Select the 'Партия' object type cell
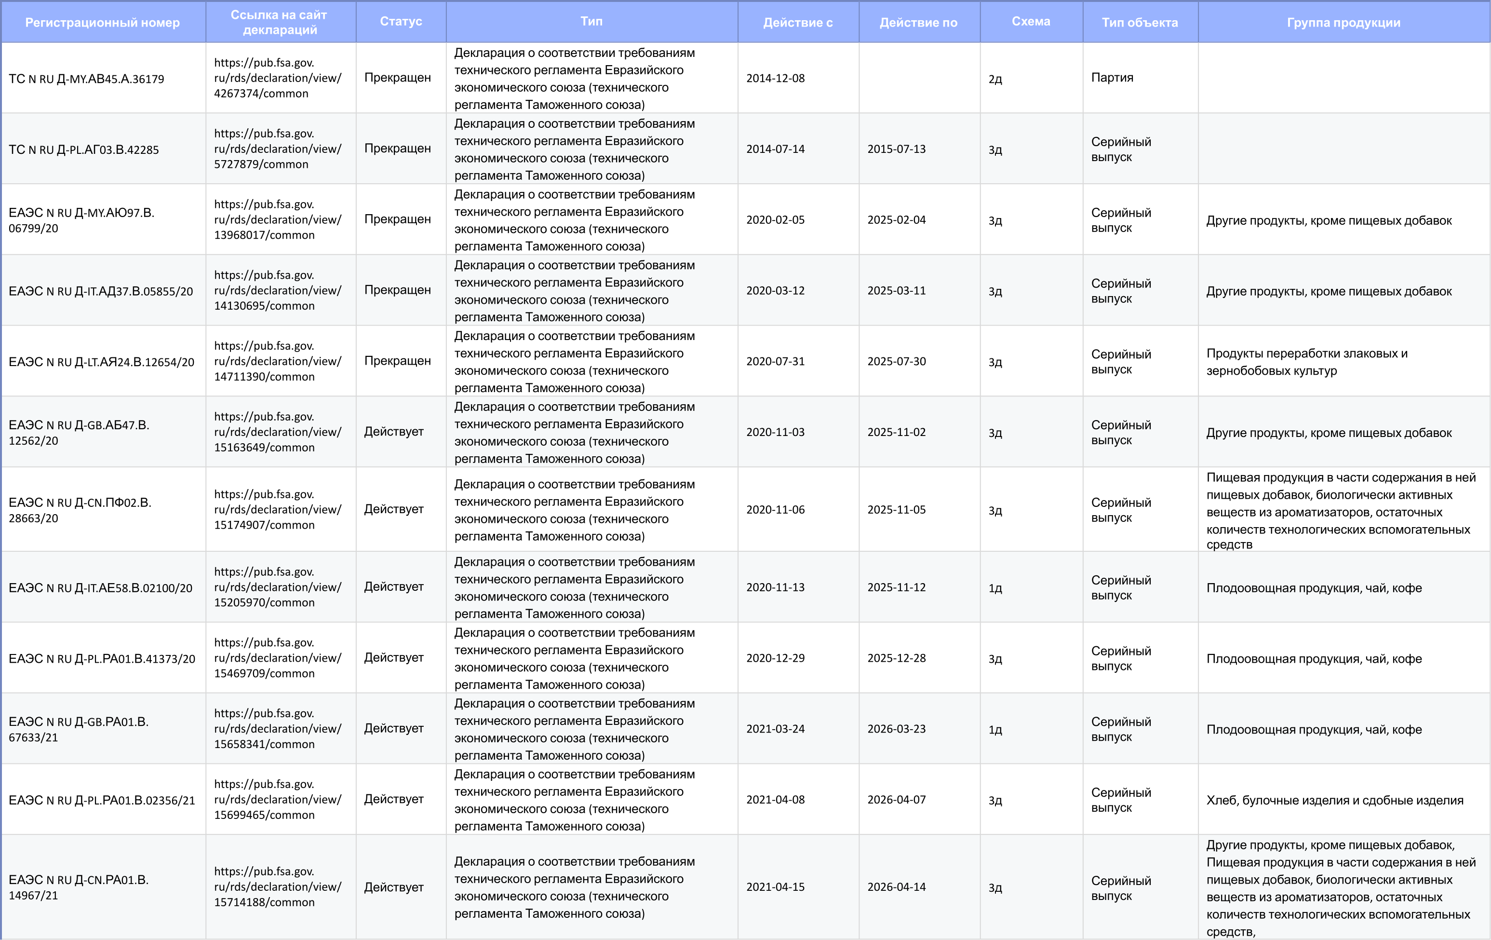 (x=1112, y=78)
